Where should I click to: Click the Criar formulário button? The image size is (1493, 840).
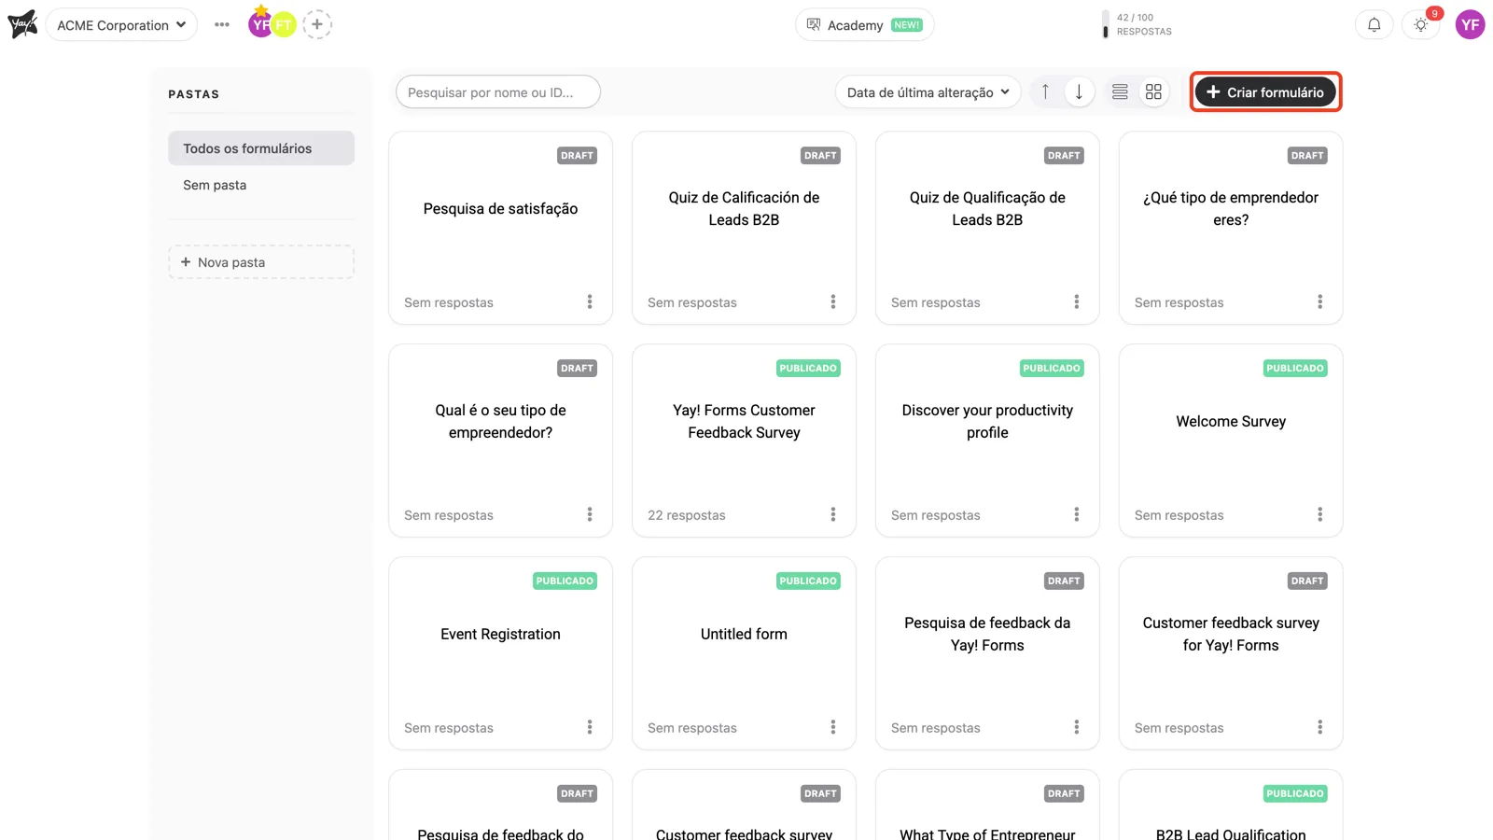tap(1265, 92)
